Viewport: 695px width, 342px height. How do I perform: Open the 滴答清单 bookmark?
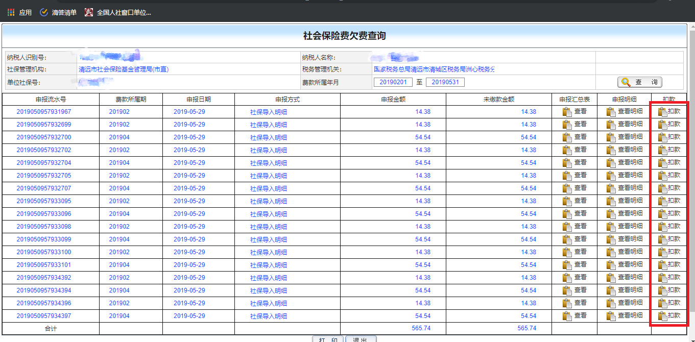click(x=58, y=12)
